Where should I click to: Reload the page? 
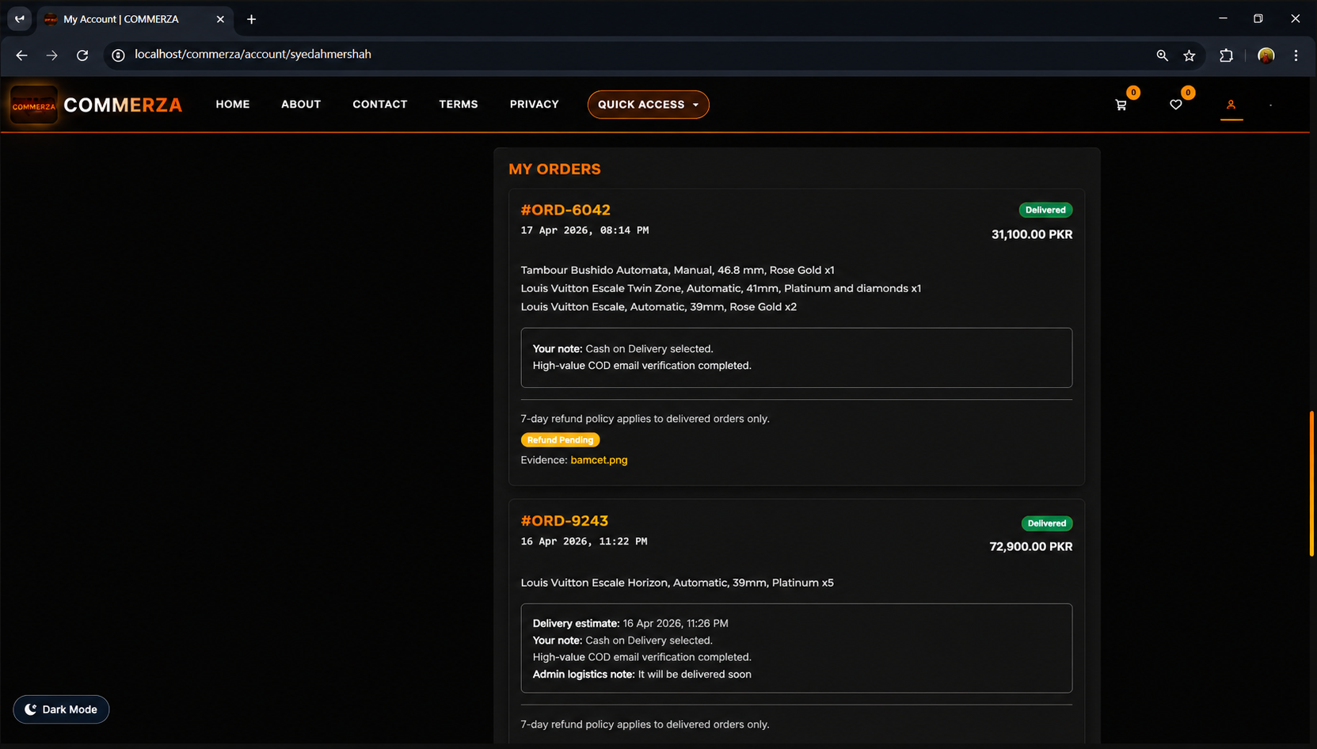pos(82,55)
